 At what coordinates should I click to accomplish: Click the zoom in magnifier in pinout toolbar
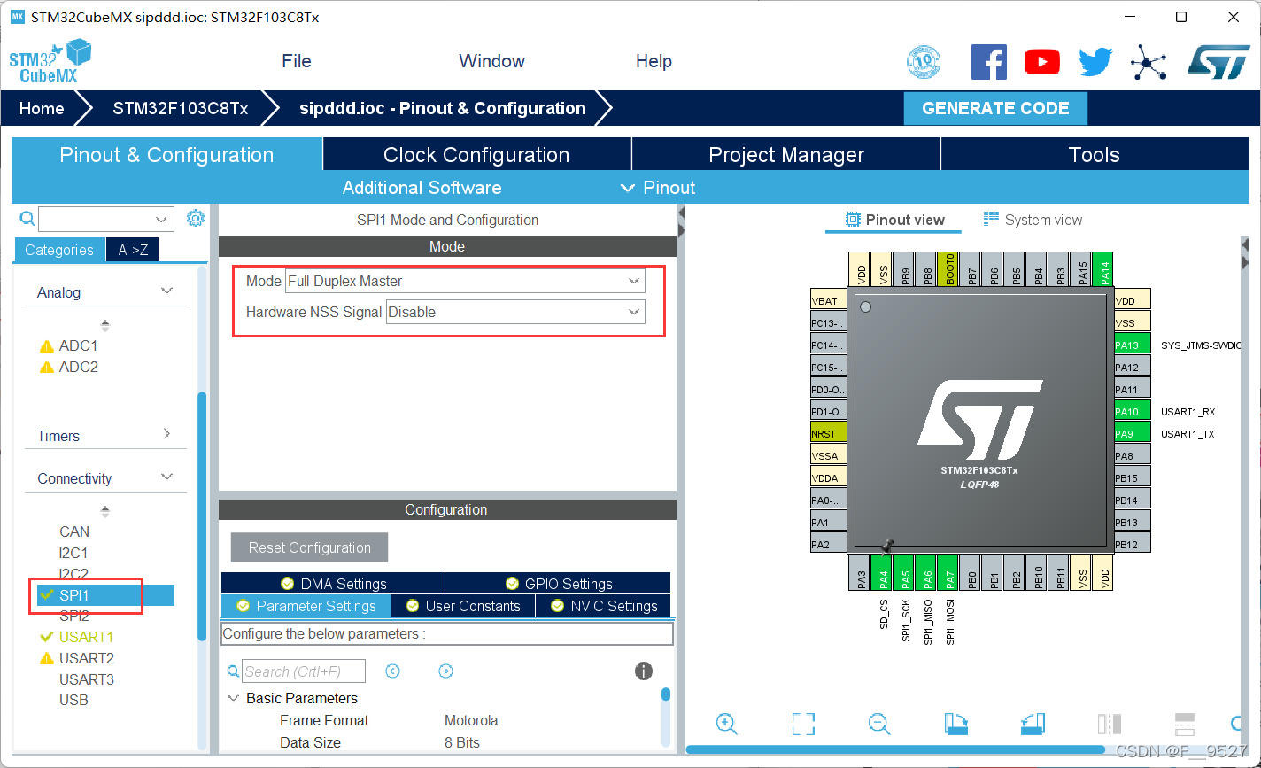tap(726, 724)
